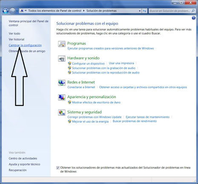Click Mostrar efectos de escritorio de Aero
The height and width of the screenshot is (184, 198).
96,102
